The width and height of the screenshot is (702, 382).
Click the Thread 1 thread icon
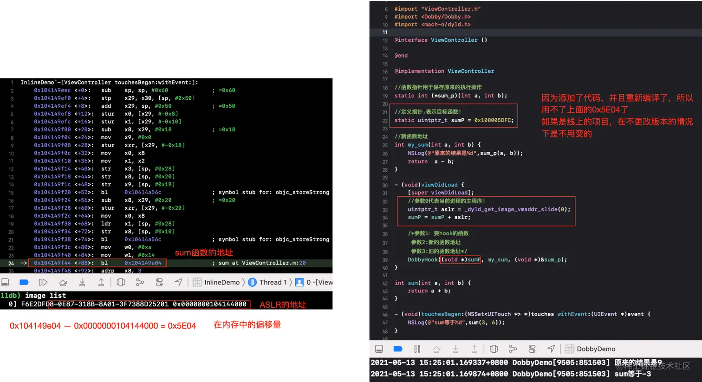pyautogui.click(x=252, y=282)
